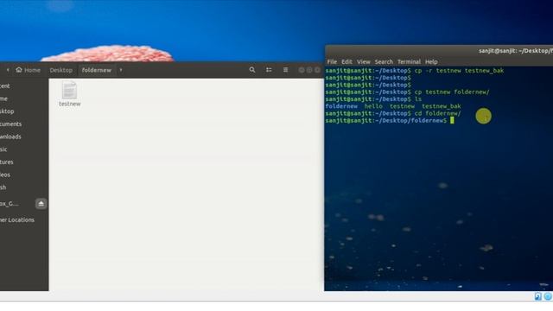The width and height of the screenshot is (553, 311).
Task: Click the file manager minimize button
Action: tap(302, 70)
